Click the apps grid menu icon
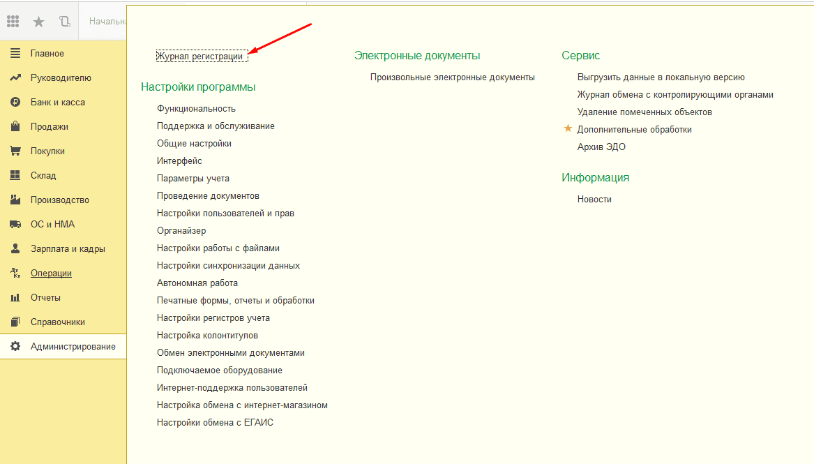 (x=13, y=22)
